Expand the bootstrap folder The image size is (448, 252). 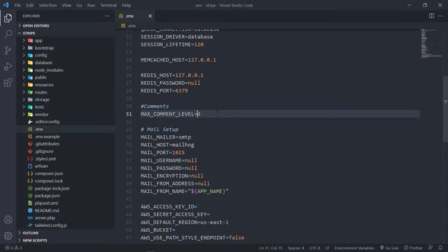[x=66, y=48]
